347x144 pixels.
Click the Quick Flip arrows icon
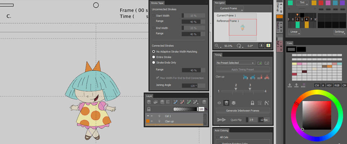(x=220, y=120)
